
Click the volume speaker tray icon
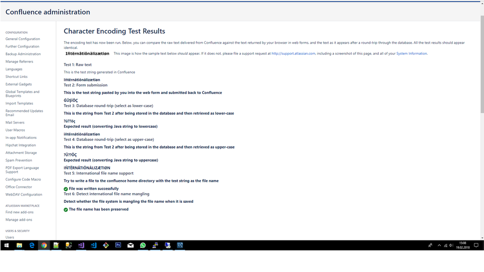pos(451,245)
